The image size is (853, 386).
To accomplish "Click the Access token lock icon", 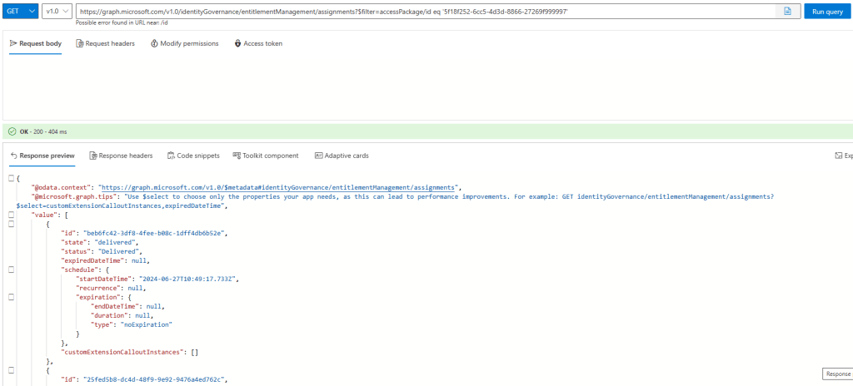I will tap(238, 43).
